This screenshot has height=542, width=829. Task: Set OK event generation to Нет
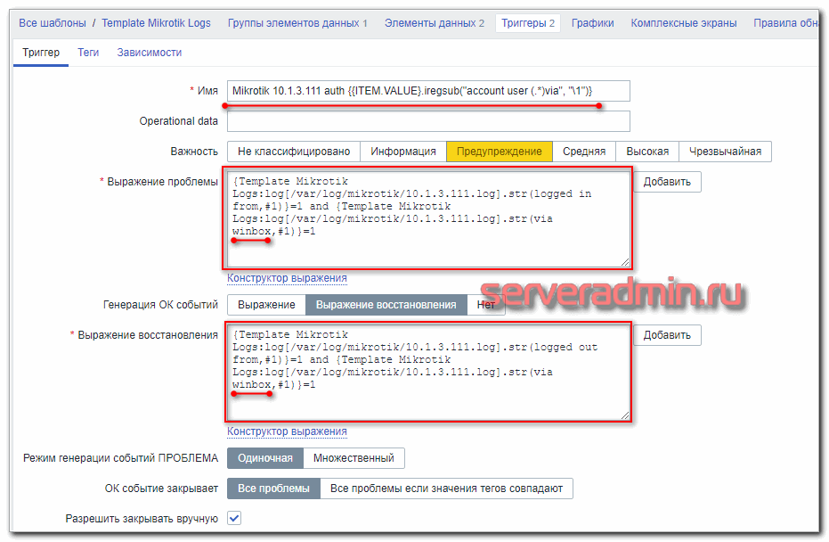486,305
